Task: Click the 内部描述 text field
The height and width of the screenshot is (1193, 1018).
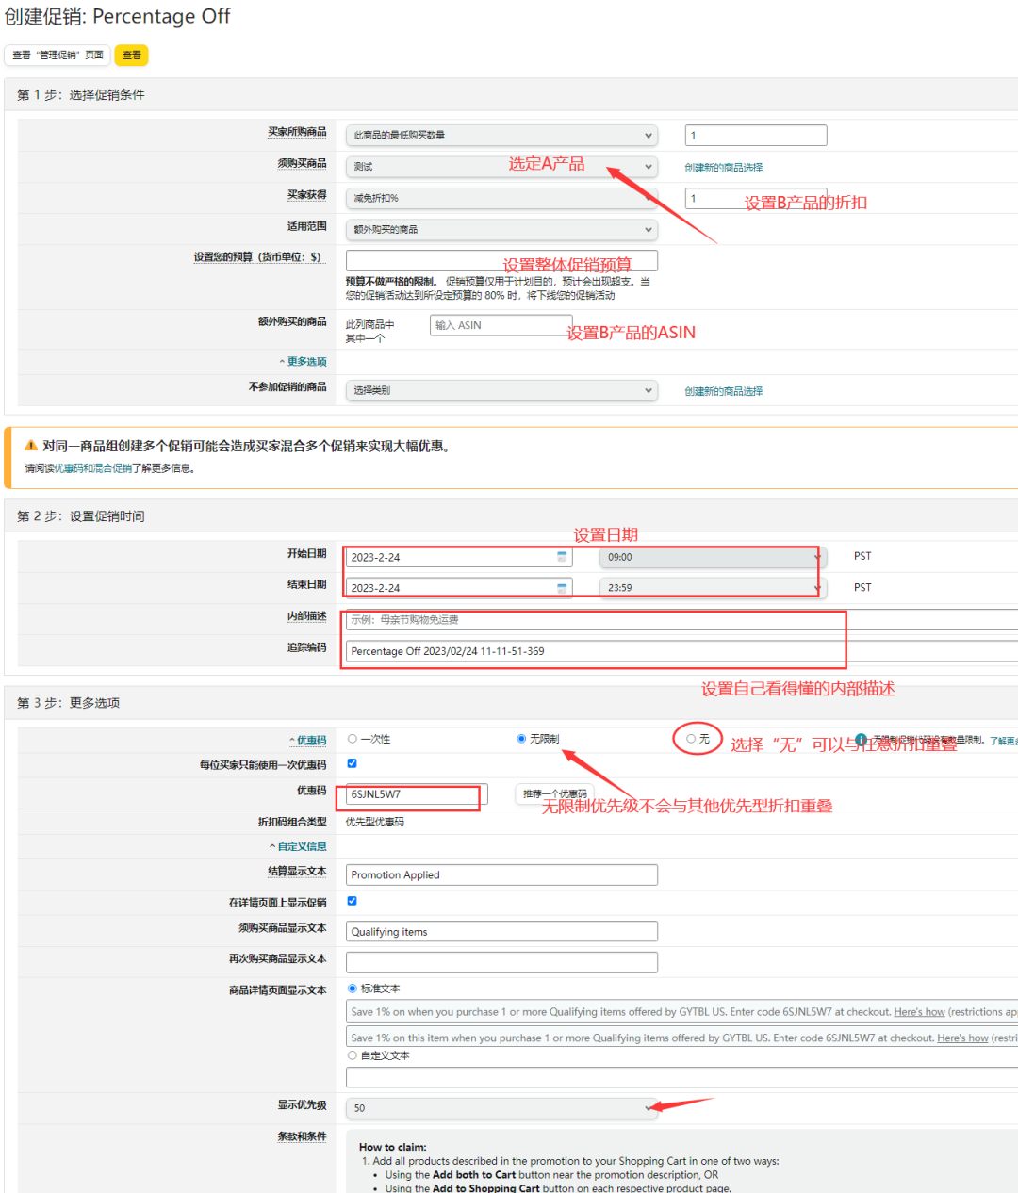Action: [594, 620]
